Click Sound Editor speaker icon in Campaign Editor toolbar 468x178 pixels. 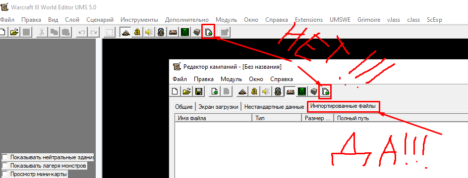tap(266, 91)
